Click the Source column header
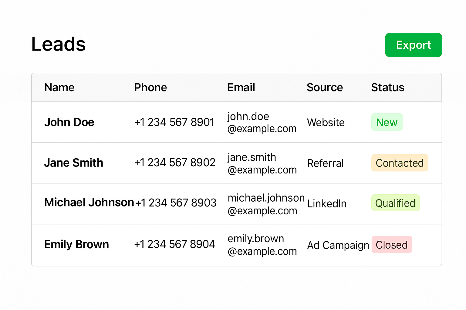Viewport: 466px width, 310px height. point(325,87)
